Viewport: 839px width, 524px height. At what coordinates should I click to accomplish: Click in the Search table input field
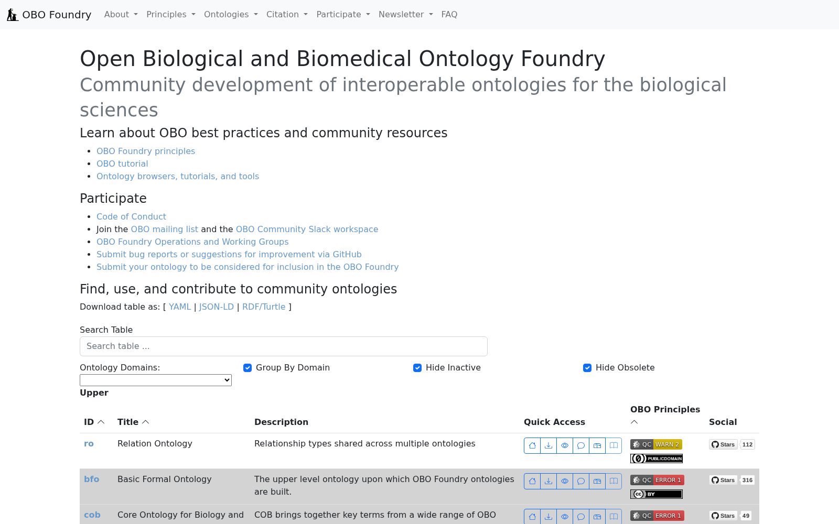point(284,346)
